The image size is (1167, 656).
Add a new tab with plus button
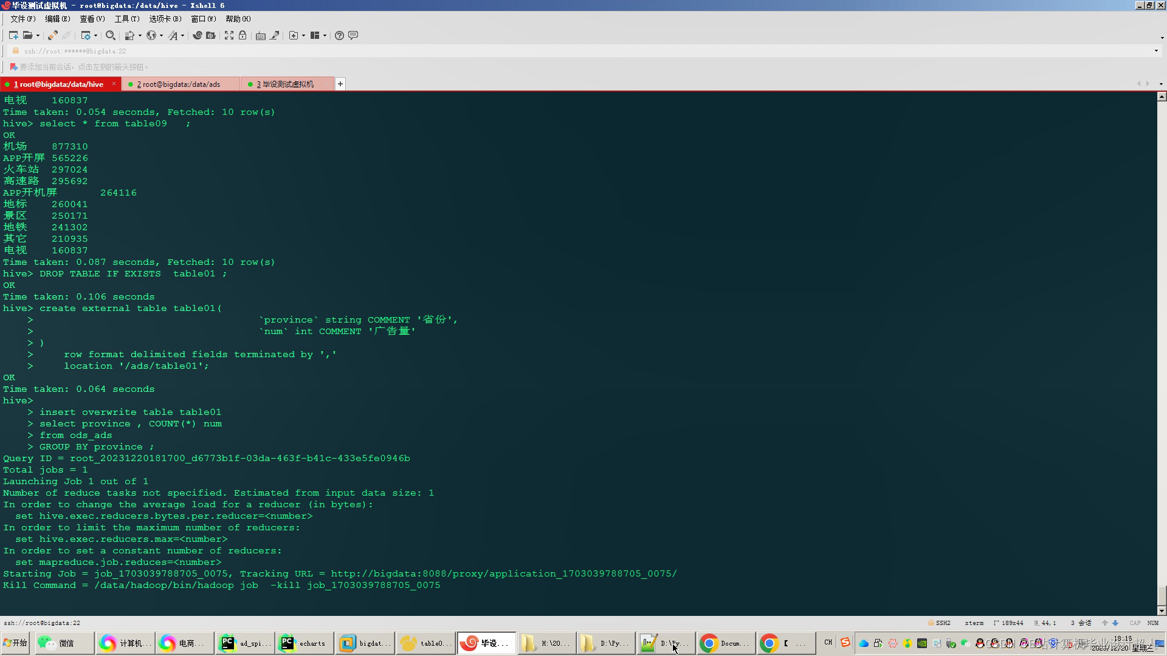click(340, 84)
